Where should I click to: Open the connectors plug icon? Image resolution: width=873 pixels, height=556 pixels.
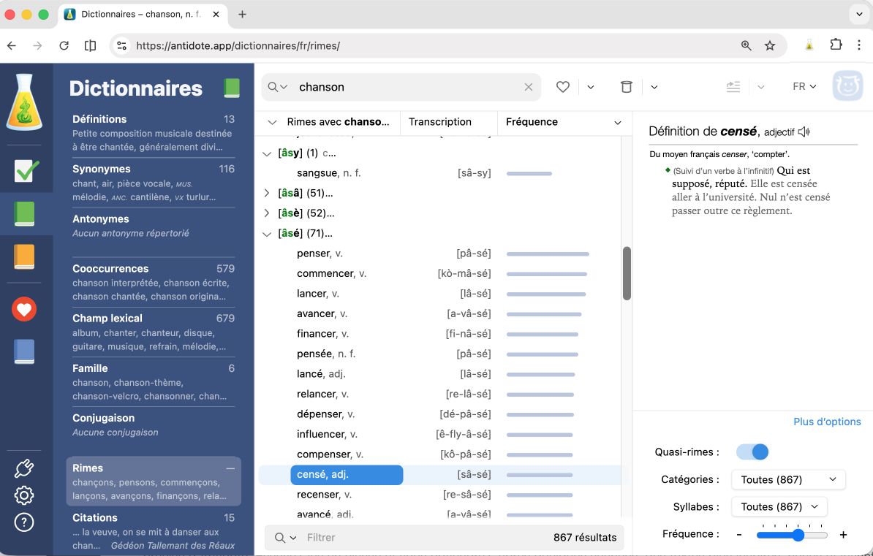[24, 468]
